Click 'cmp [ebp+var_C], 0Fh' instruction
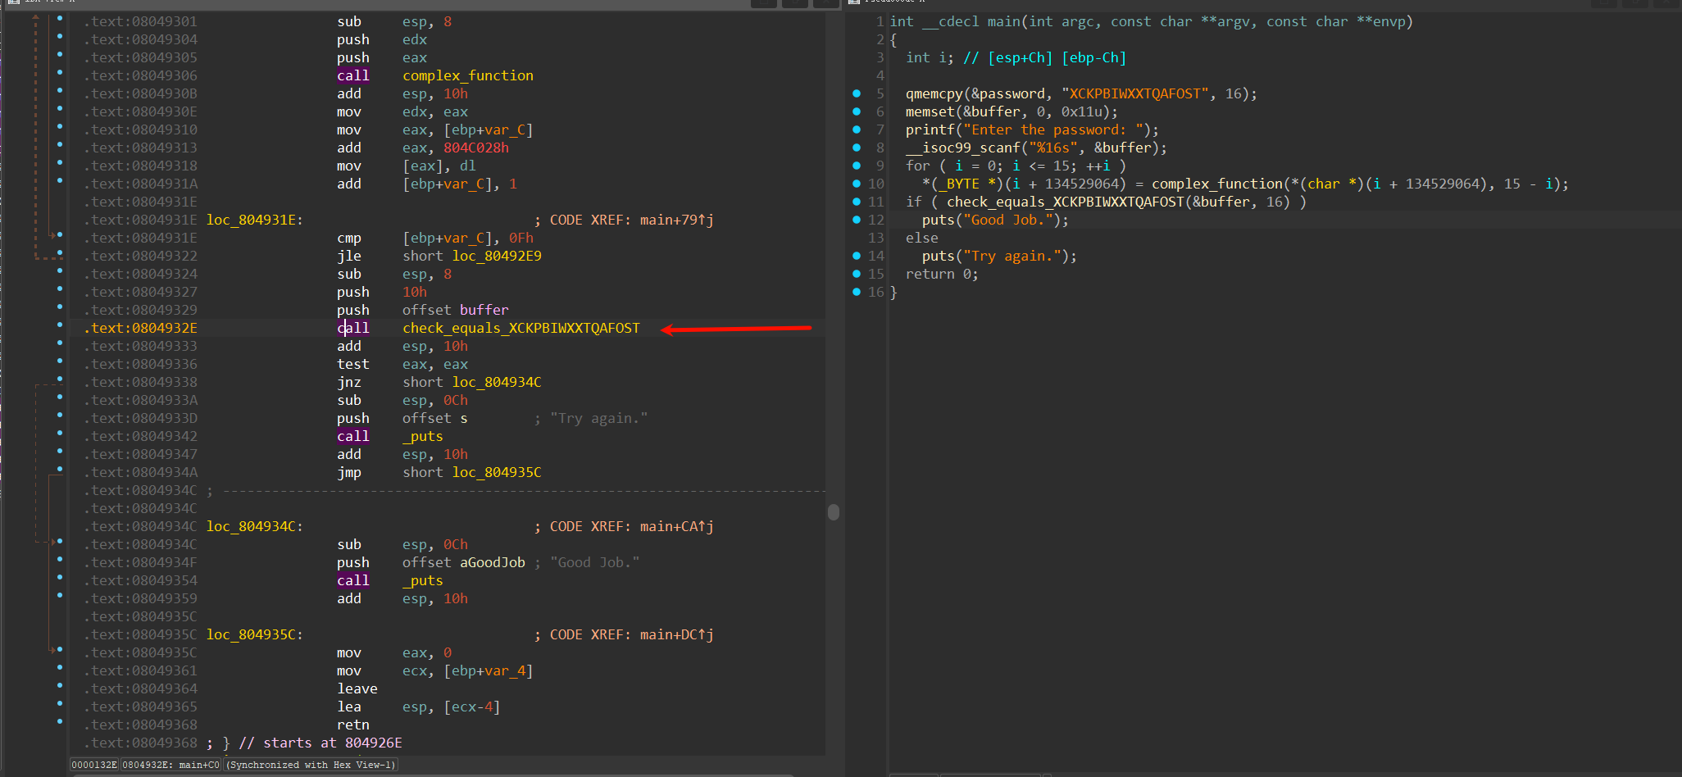 435,238
